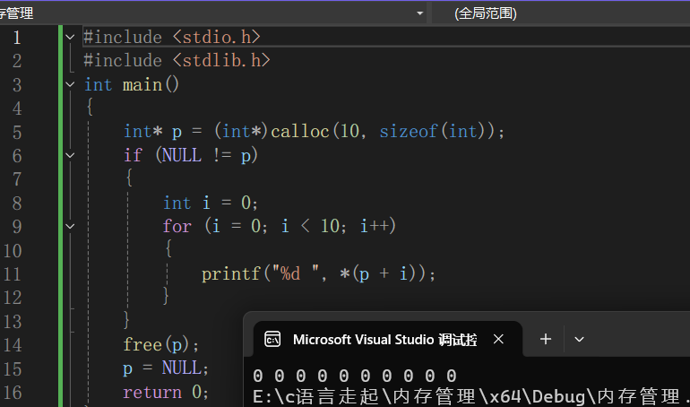Click line number 14 in the gutter

click(x=13, y=345)
